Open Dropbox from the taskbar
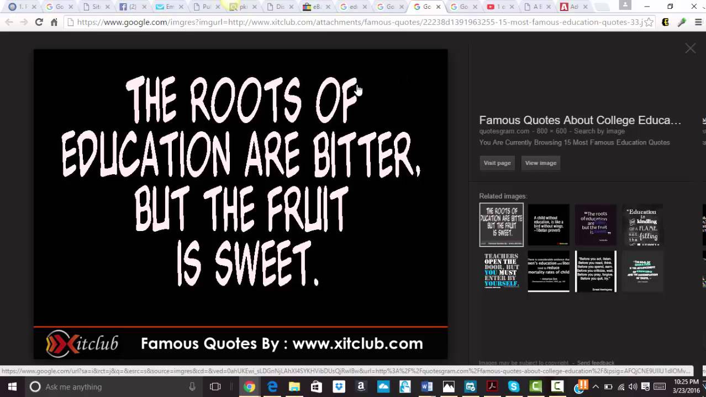This screenshot has width=706, height=397. [339, 387]
